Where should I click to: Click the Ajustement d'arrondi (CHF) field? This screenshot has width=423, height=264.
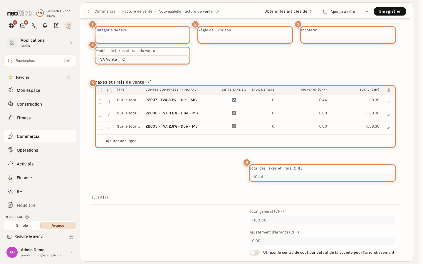tap(322, 241)
